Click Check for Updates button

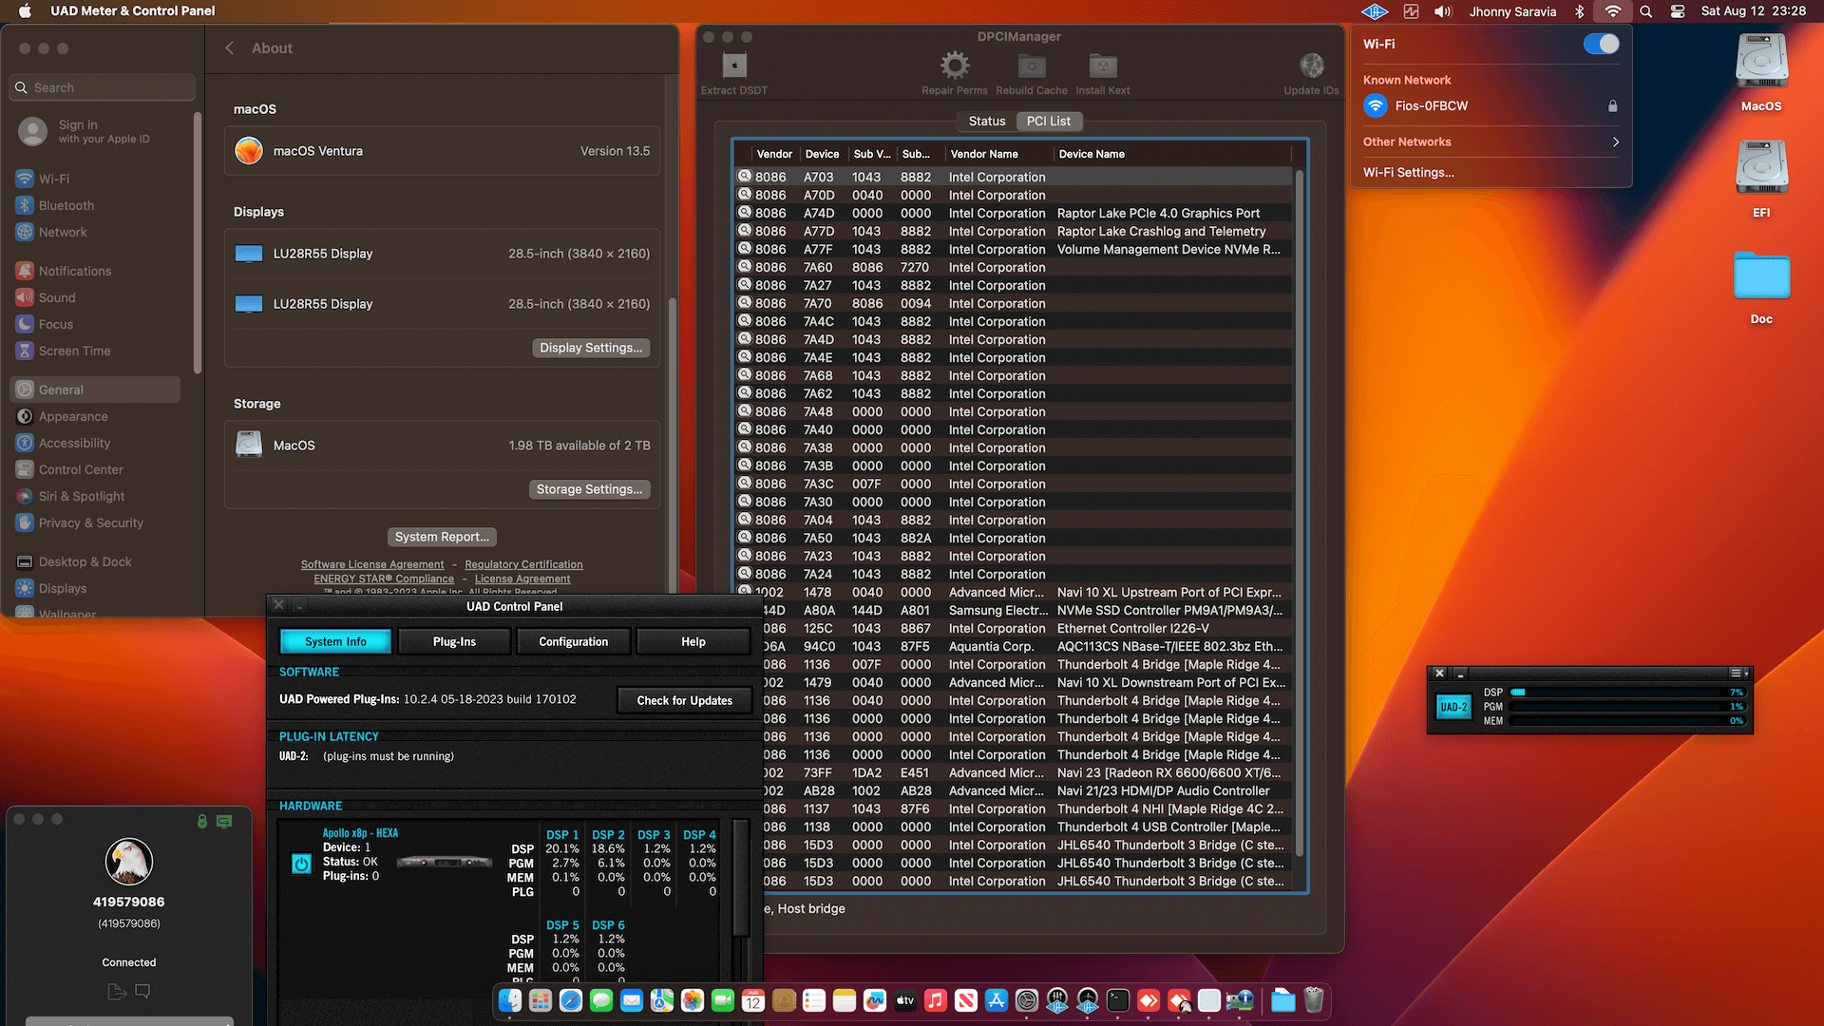tap(684, 700)
